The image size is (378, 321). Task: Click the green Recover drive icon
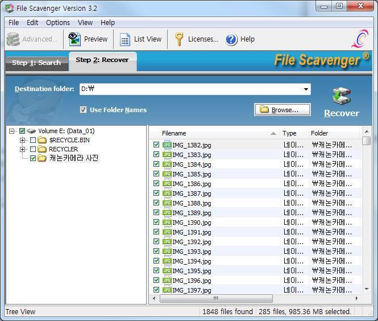(x=341, y=96)
